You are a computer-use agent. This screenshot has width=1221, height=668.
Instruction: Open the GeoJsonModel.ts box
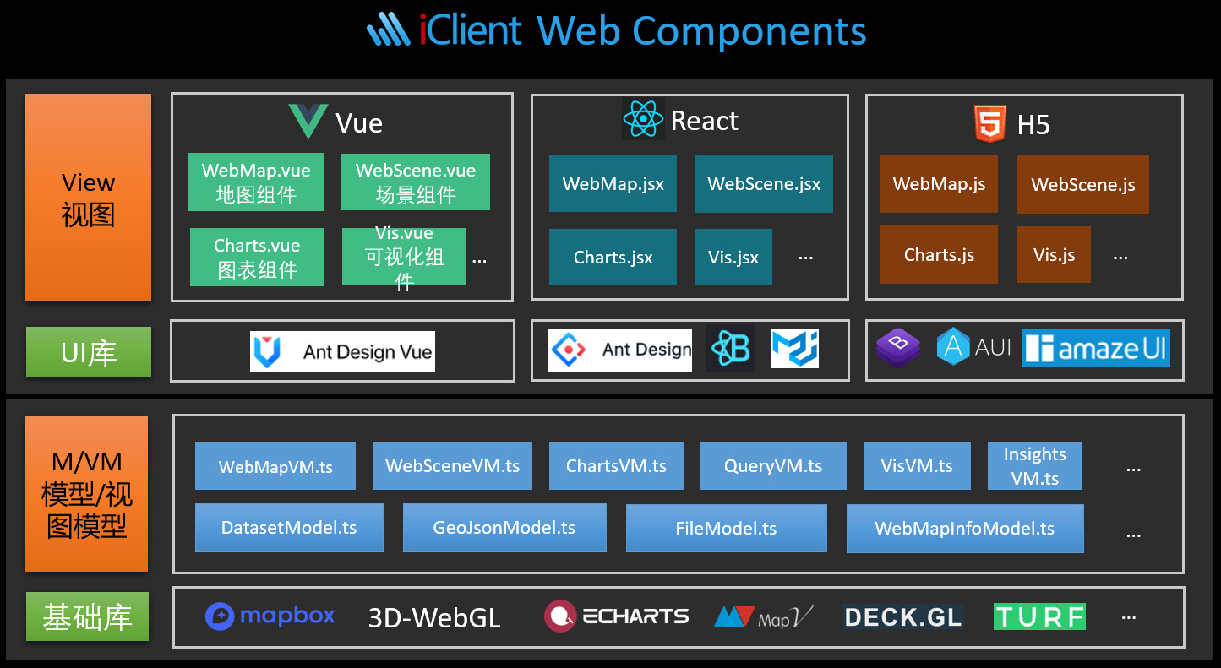[504, 528]
